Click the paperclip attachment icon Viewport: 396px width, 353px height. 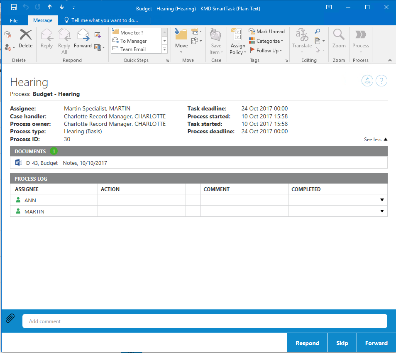(10, 319)
